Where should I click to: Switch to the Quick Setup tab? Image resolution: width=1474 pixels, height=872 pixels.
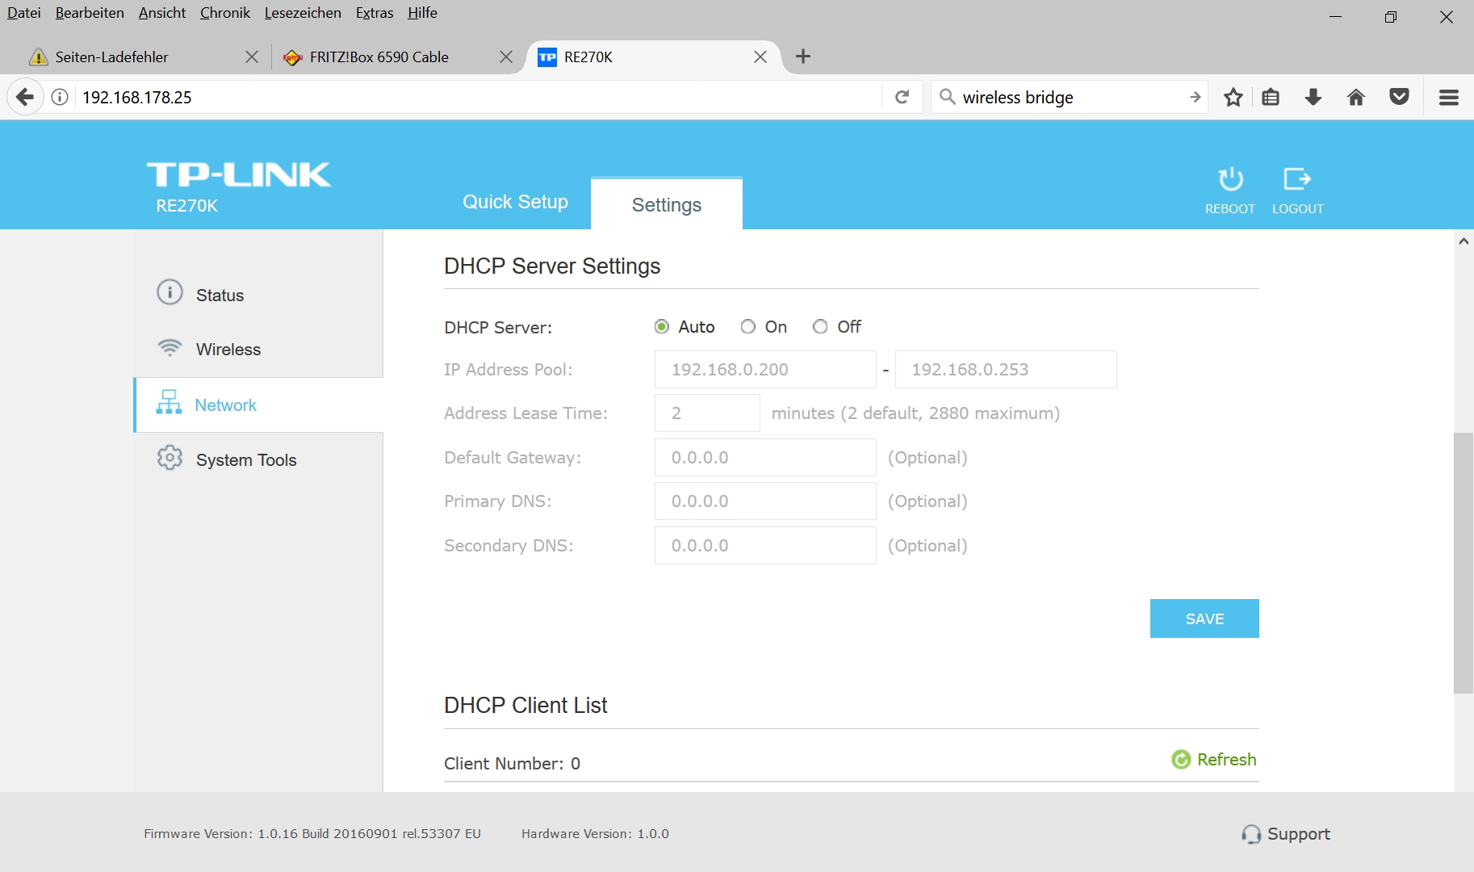pos(515,202)
